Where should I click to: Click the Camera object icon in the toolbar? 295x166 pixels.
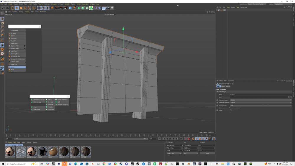point(108,8)
